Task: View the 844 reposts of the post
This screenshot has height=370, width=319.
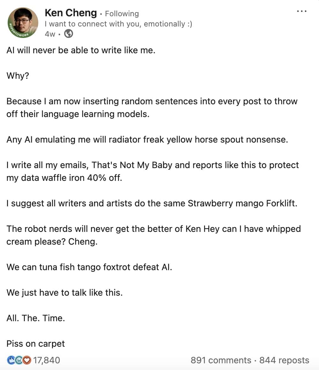Action: point(284,360)
